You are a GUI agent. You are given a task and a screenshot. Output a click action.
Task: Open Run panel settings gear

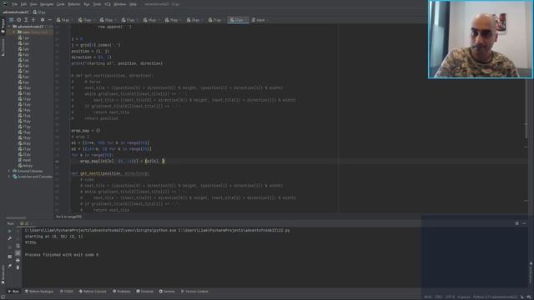(517, 223)
